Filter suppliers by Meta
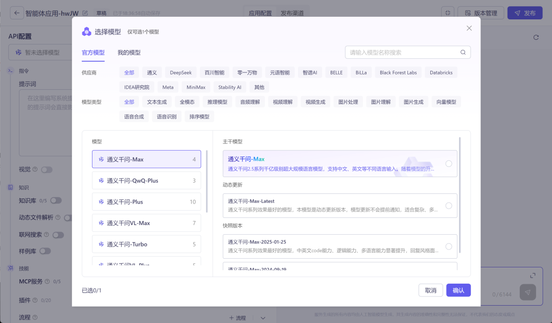 click(x=168, y=87)
